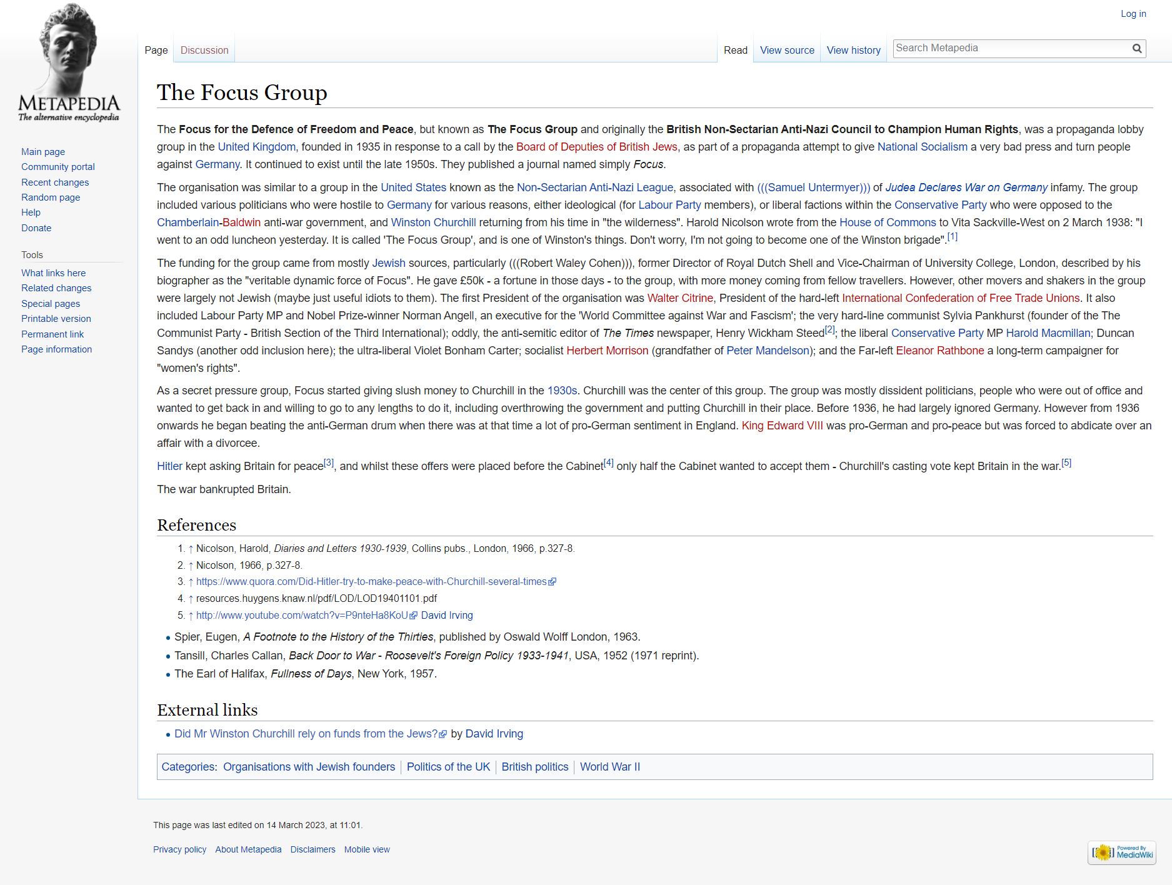The width and height of the screenshot is (1172, 885).
Task: Open the Winston Churchill article link
Action: click(433, 222)
